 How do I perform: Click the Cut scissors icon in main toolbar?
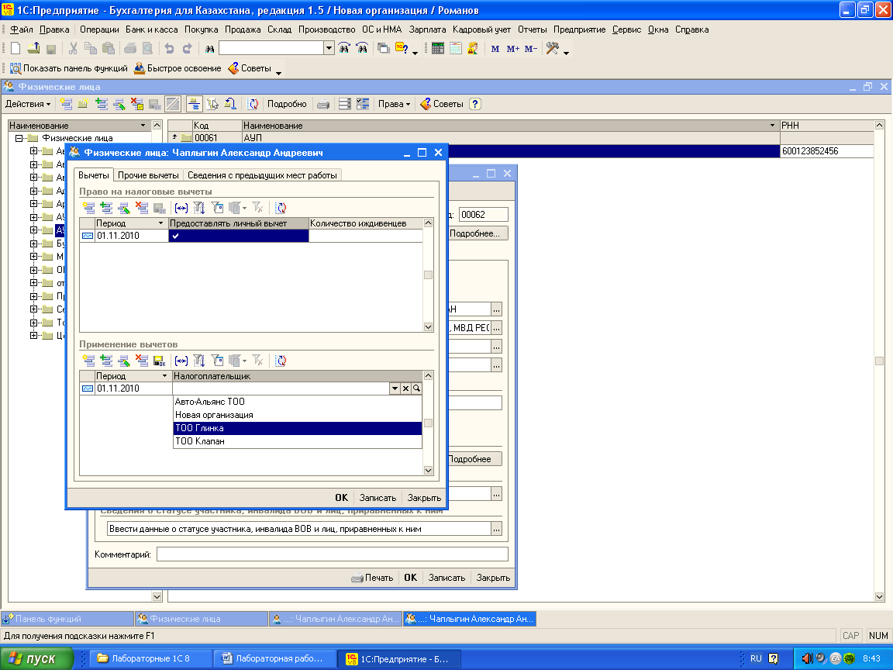click(73, 48)
